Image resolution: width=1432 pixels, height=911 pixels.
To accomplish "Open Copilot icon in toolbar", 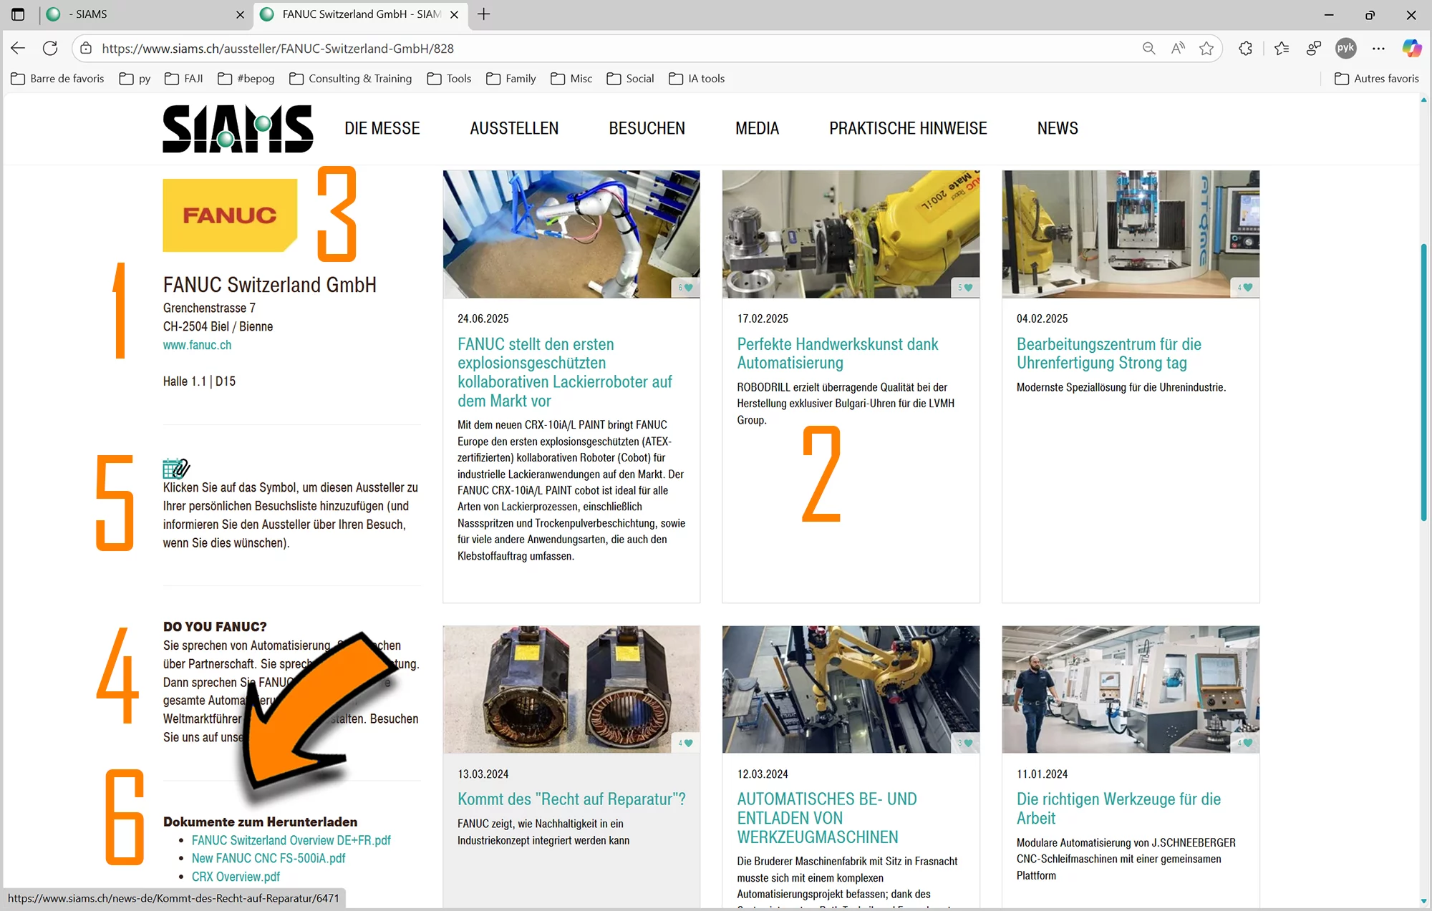I will click(1411, 49).
